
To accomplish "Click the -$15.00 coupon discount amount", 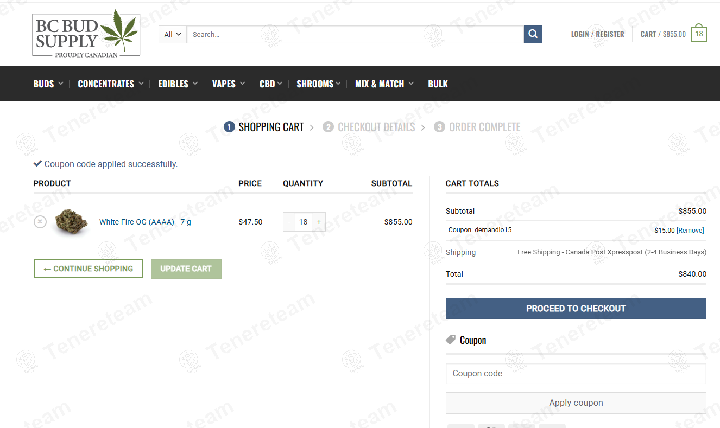I will 664,230.
